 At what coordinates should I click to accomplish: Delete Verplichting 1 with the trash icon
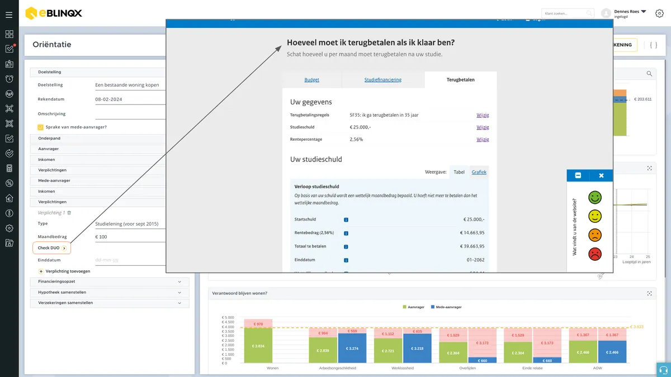click(69, 213)
